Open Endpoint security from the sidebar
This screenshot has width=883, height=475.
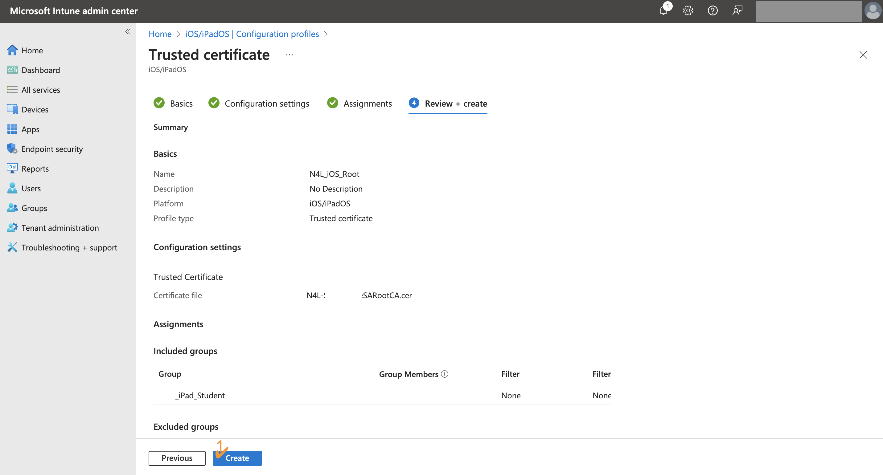click(52, 149)
